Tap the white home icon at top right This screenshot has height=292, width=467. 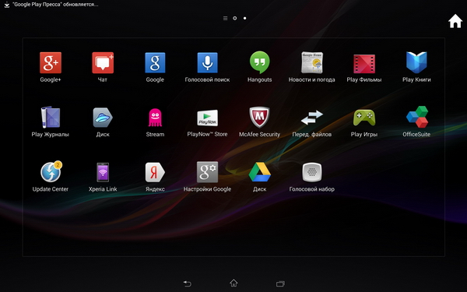point(455,21)
